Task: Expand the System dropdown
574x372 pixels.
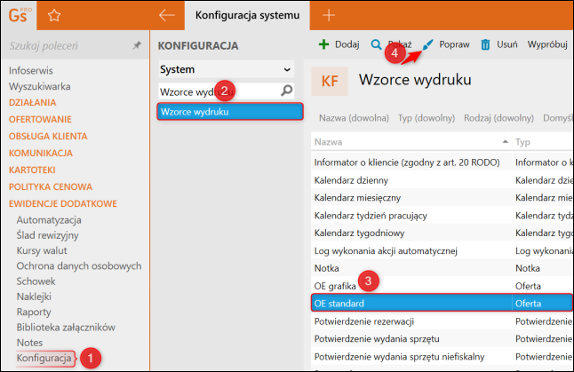Action: (x=287, y=68)
